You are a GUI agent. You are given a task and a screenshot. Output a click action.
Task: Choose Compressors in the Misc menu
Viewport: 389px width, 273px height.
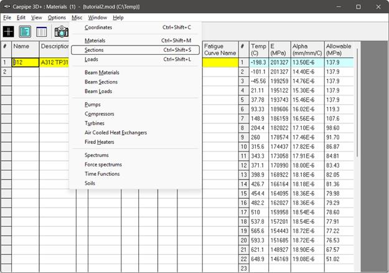point(135,114)
